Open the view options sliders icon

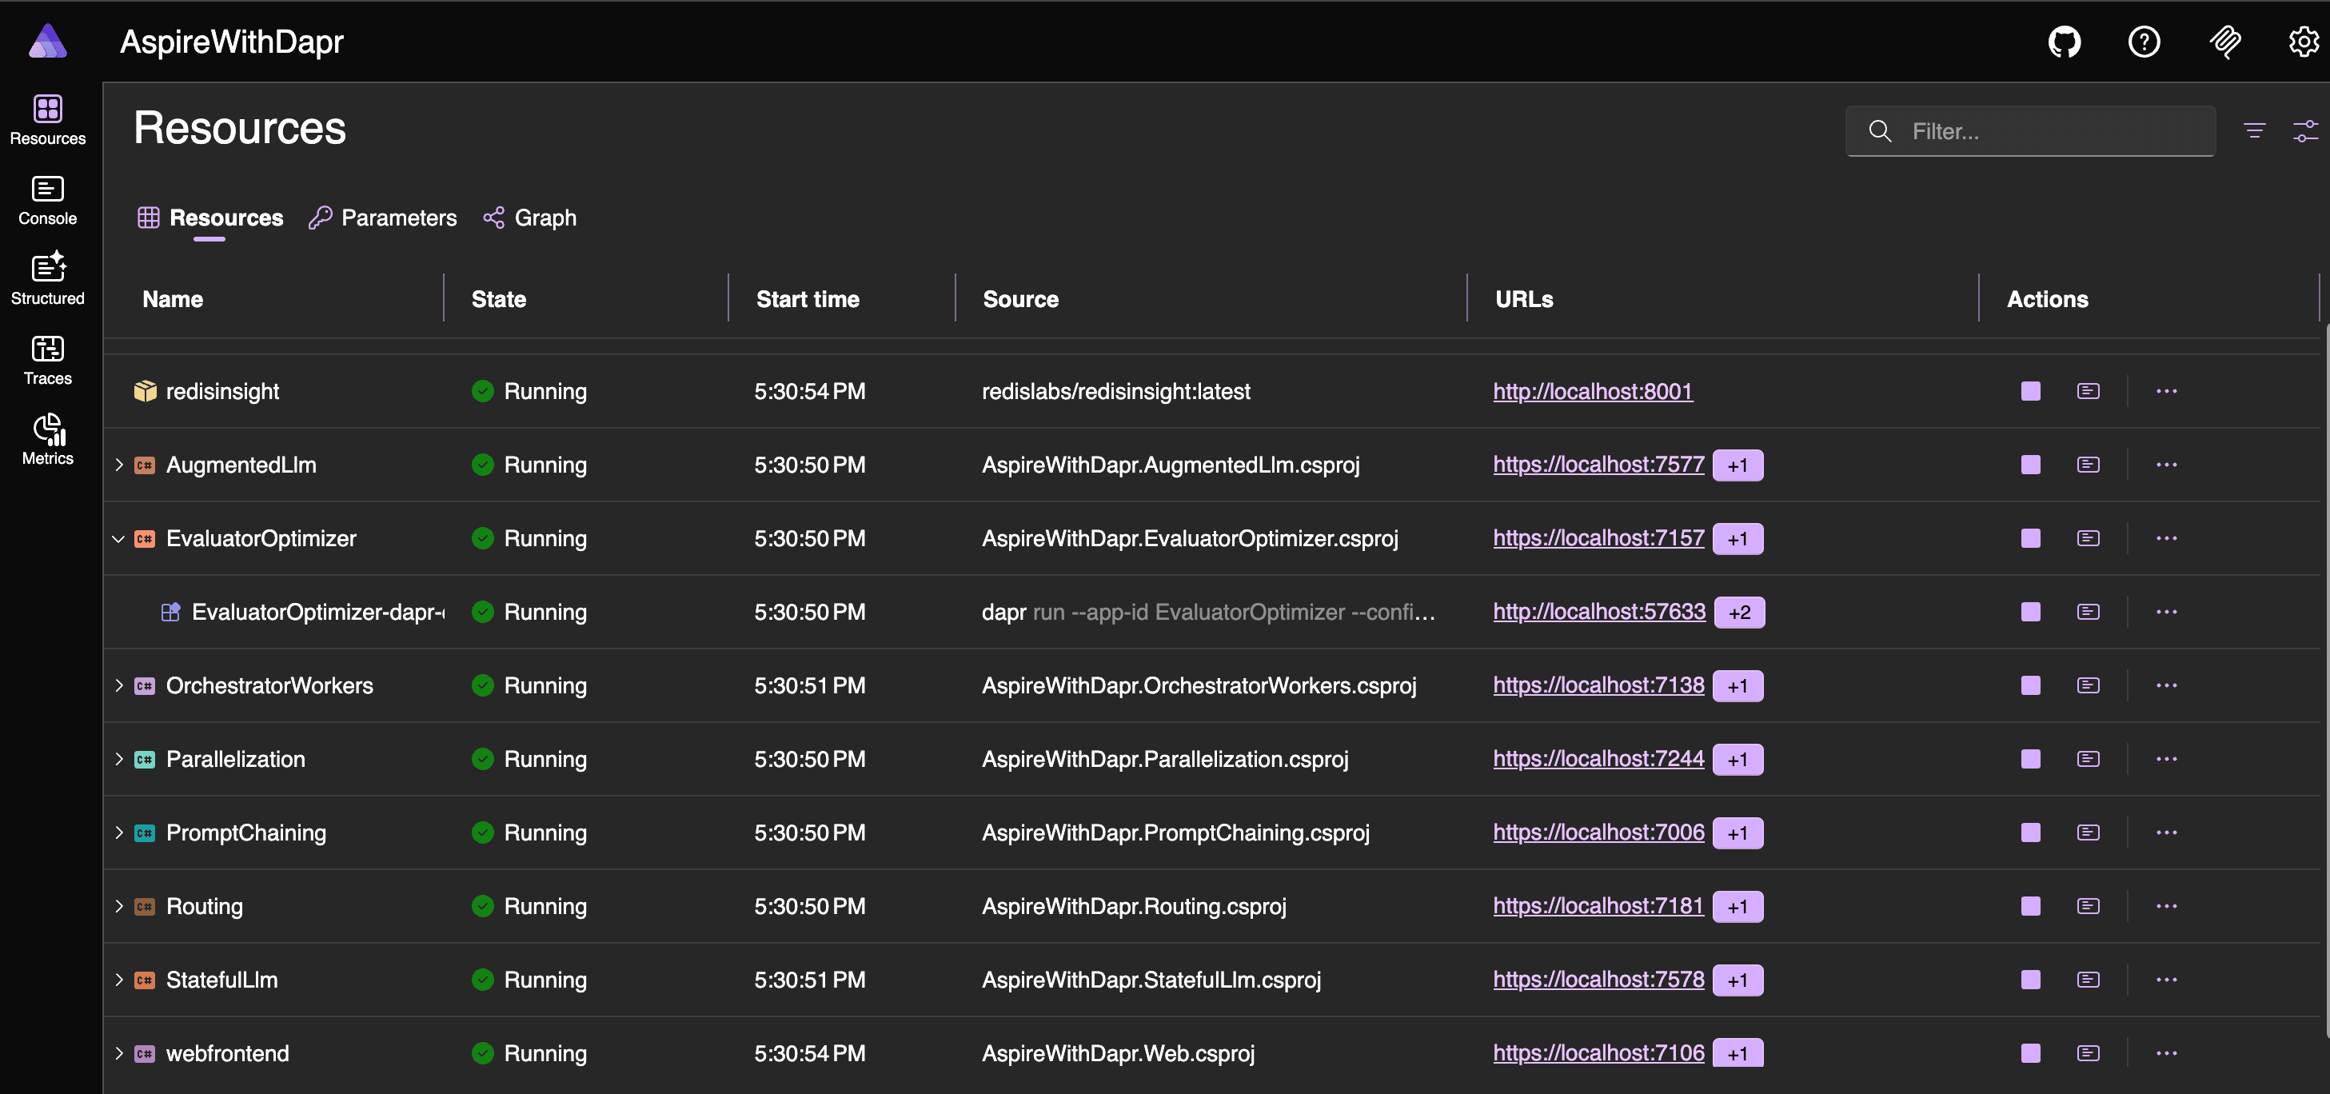(x=2305, y=131)
